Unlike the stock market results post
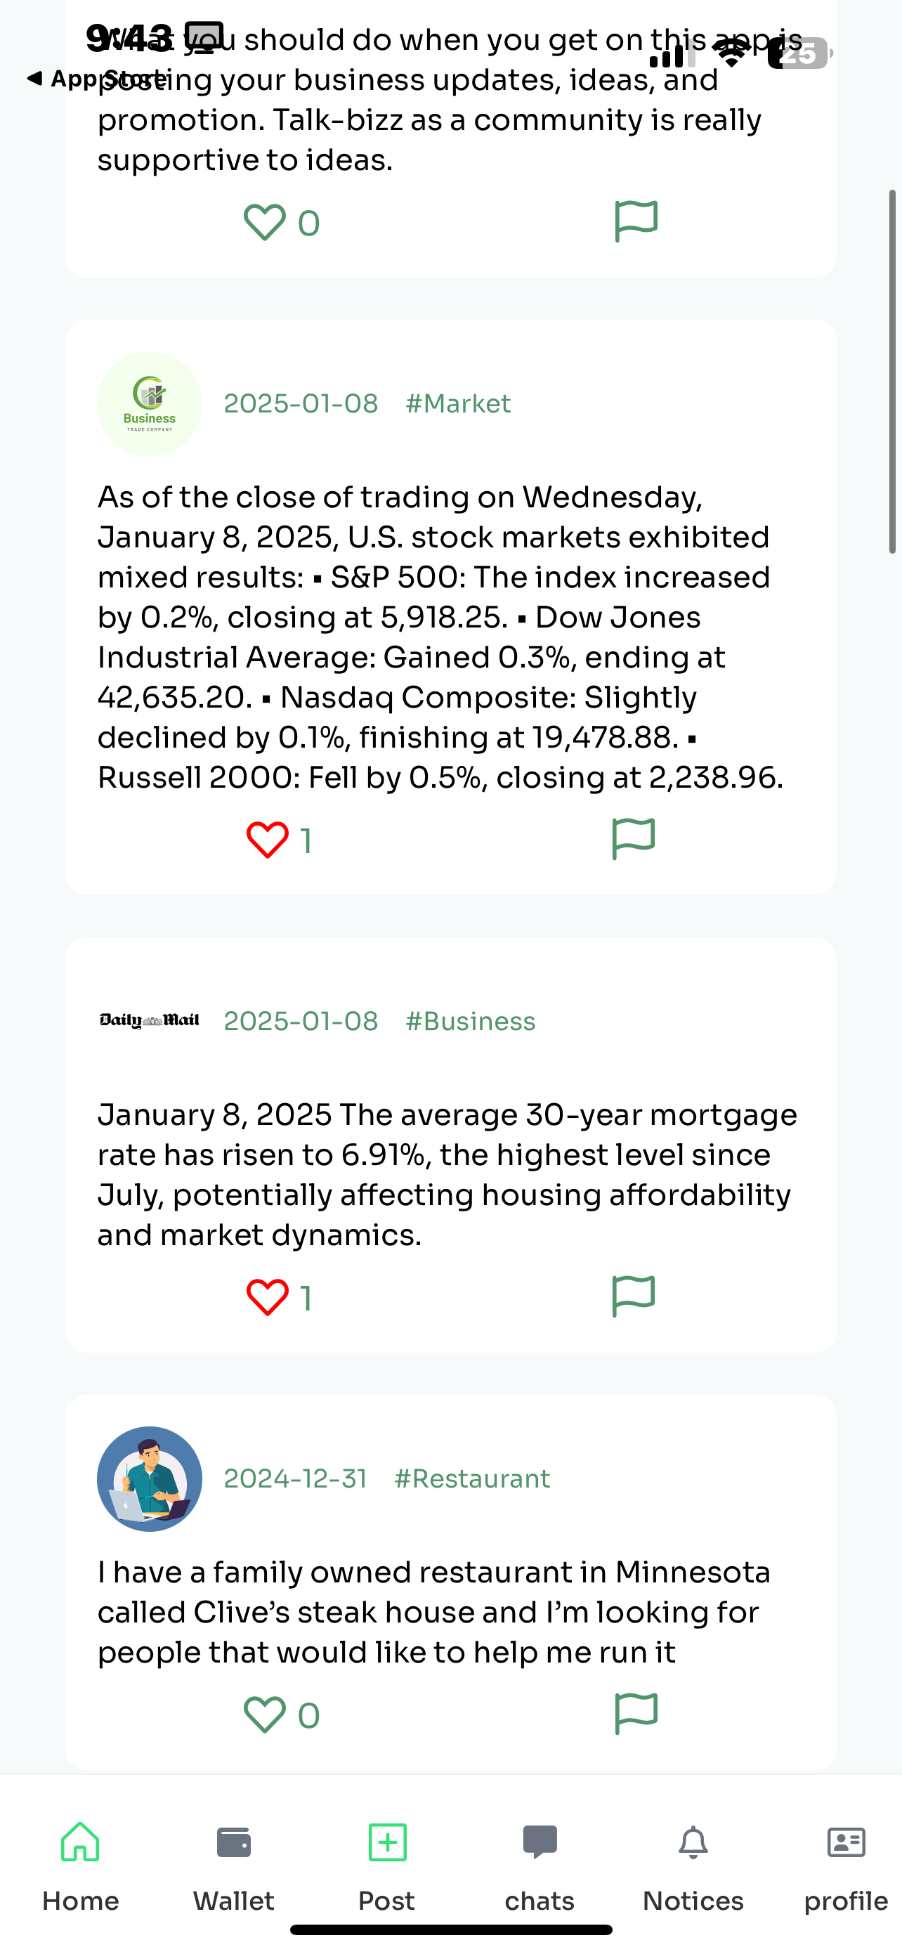 (x=268, y=840)
